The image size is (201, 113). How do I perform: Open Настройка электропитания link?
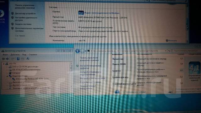(92, 78)
